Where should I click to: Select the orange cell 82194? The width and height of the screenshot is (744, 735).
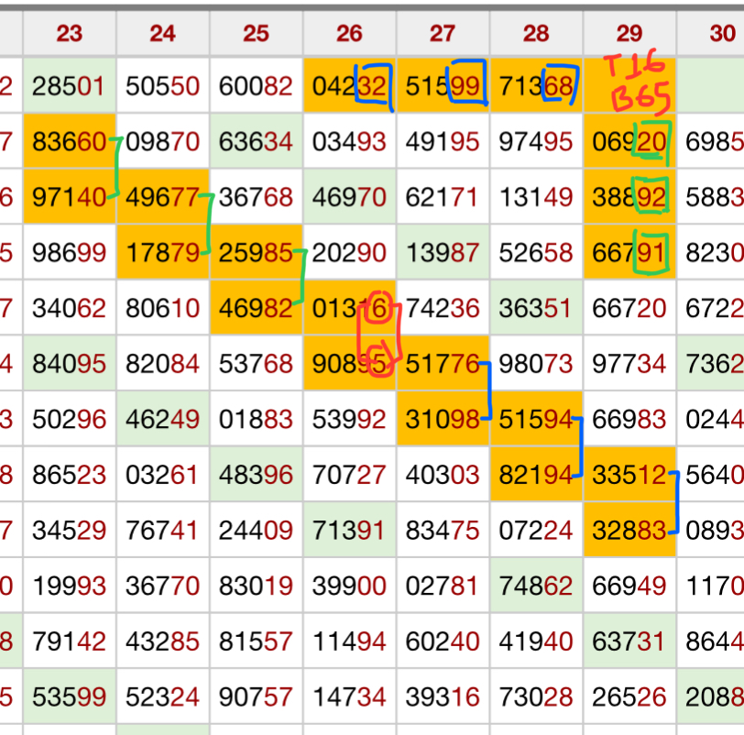click(536, 474)
